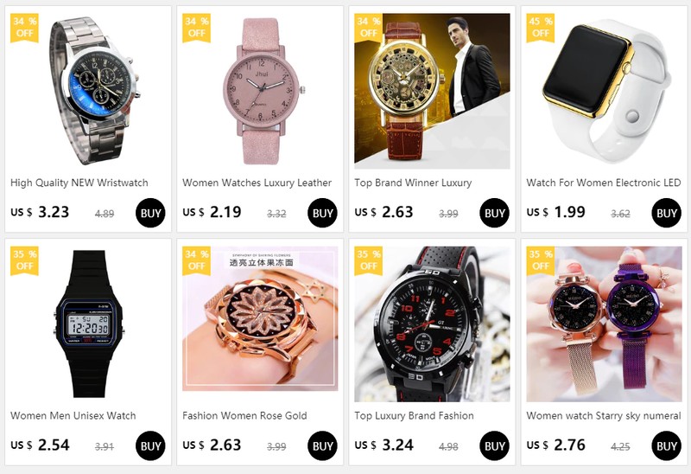Click the 35% OFF badge on Unisex Watch
Screen dimensions: 691x474
pyautogui.click(x=25, y=261)
